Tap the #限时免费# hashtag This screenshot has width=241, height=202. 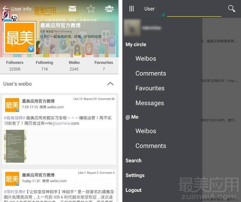[x=14, y=192]
